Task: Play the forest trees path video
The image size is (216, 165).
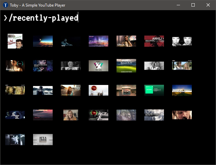Action: pyautogui.click(x=126, y=115)
